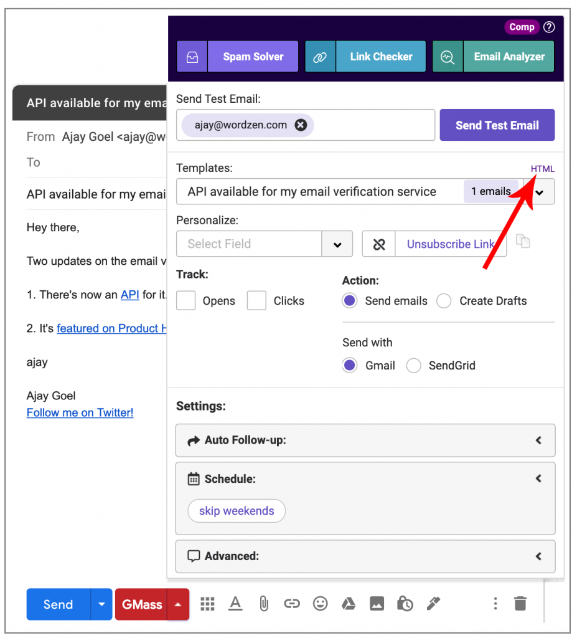This screenshot has height=638, width=577.
Task: Enable Opens tracking
Action: pos(185,300)
